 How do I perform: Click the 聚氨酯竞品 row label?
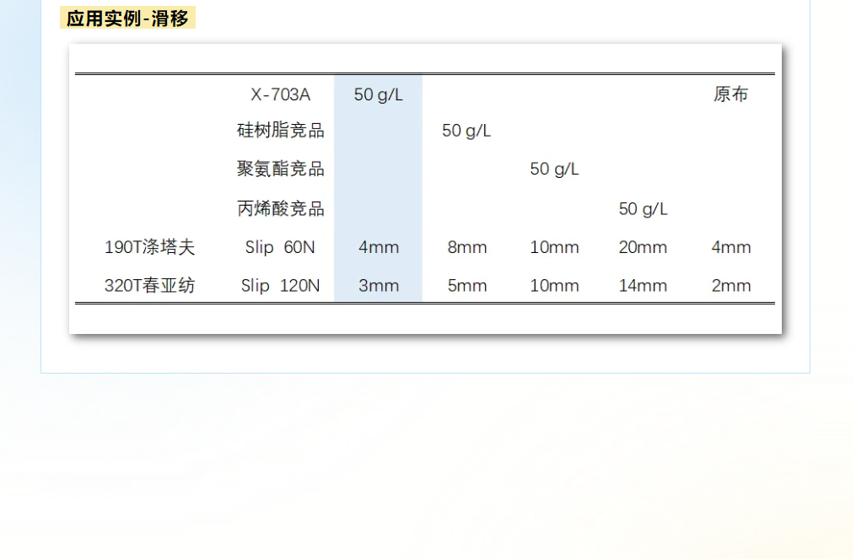(x=280, y=169)
